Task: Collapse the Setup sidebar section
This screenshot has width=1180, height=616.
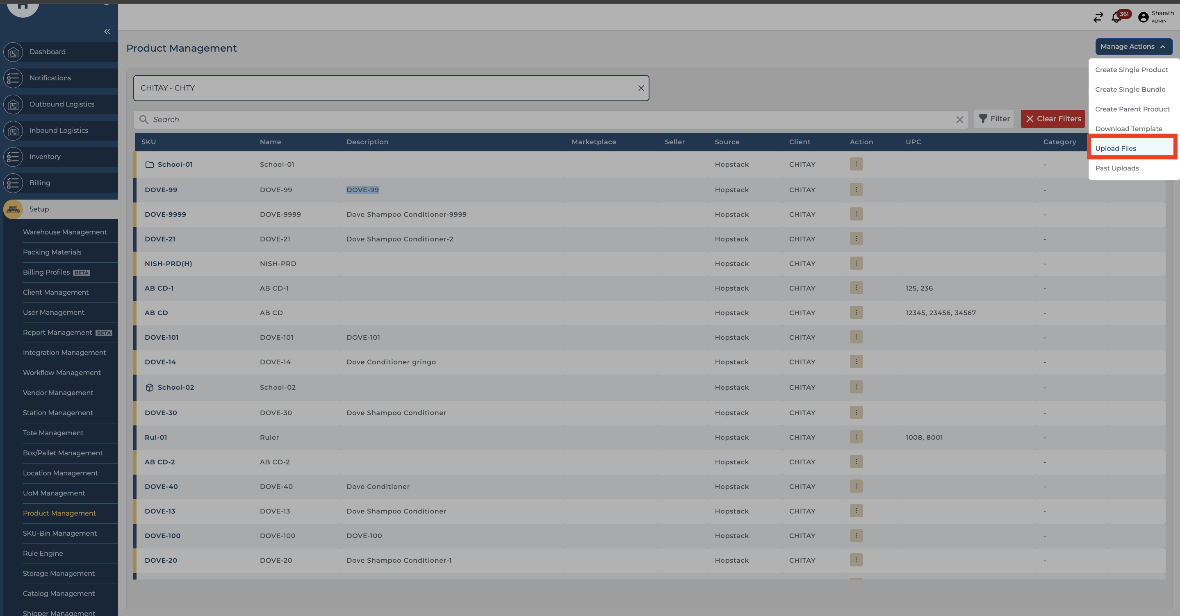Action: (x=39, y=209)
